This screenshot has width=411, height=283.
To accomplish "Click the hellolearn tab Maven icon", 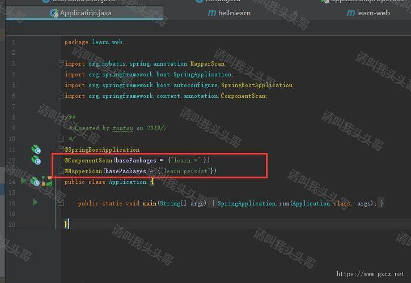I will tap(212, 13).
